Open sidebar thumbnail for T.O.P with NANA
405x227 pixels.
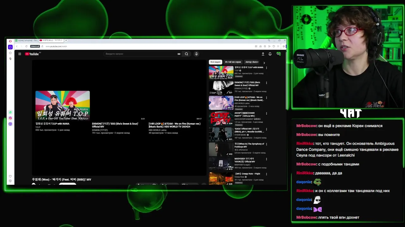tap(221, 73)
